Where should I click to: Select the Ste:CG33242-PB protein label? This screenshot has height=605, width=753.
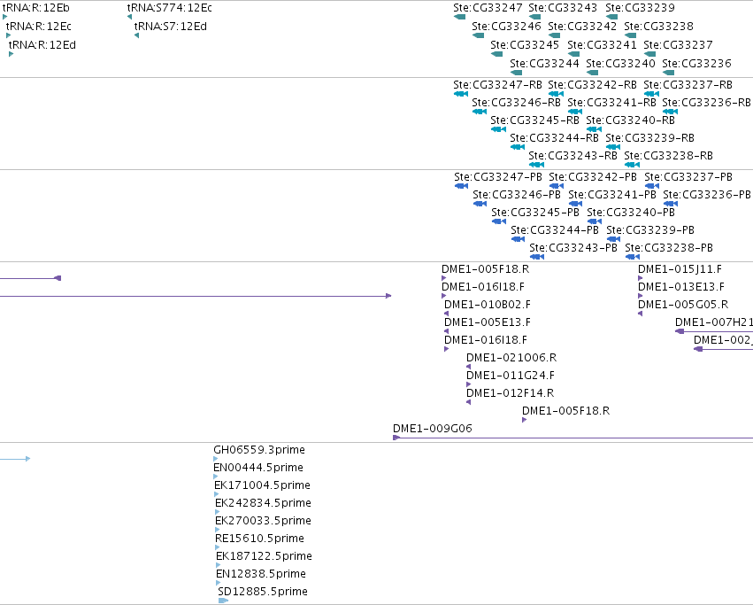[x=593, y=177]
